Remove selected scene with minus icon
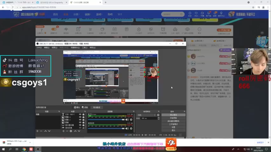 pyautogui.click(x=41, y=131)
